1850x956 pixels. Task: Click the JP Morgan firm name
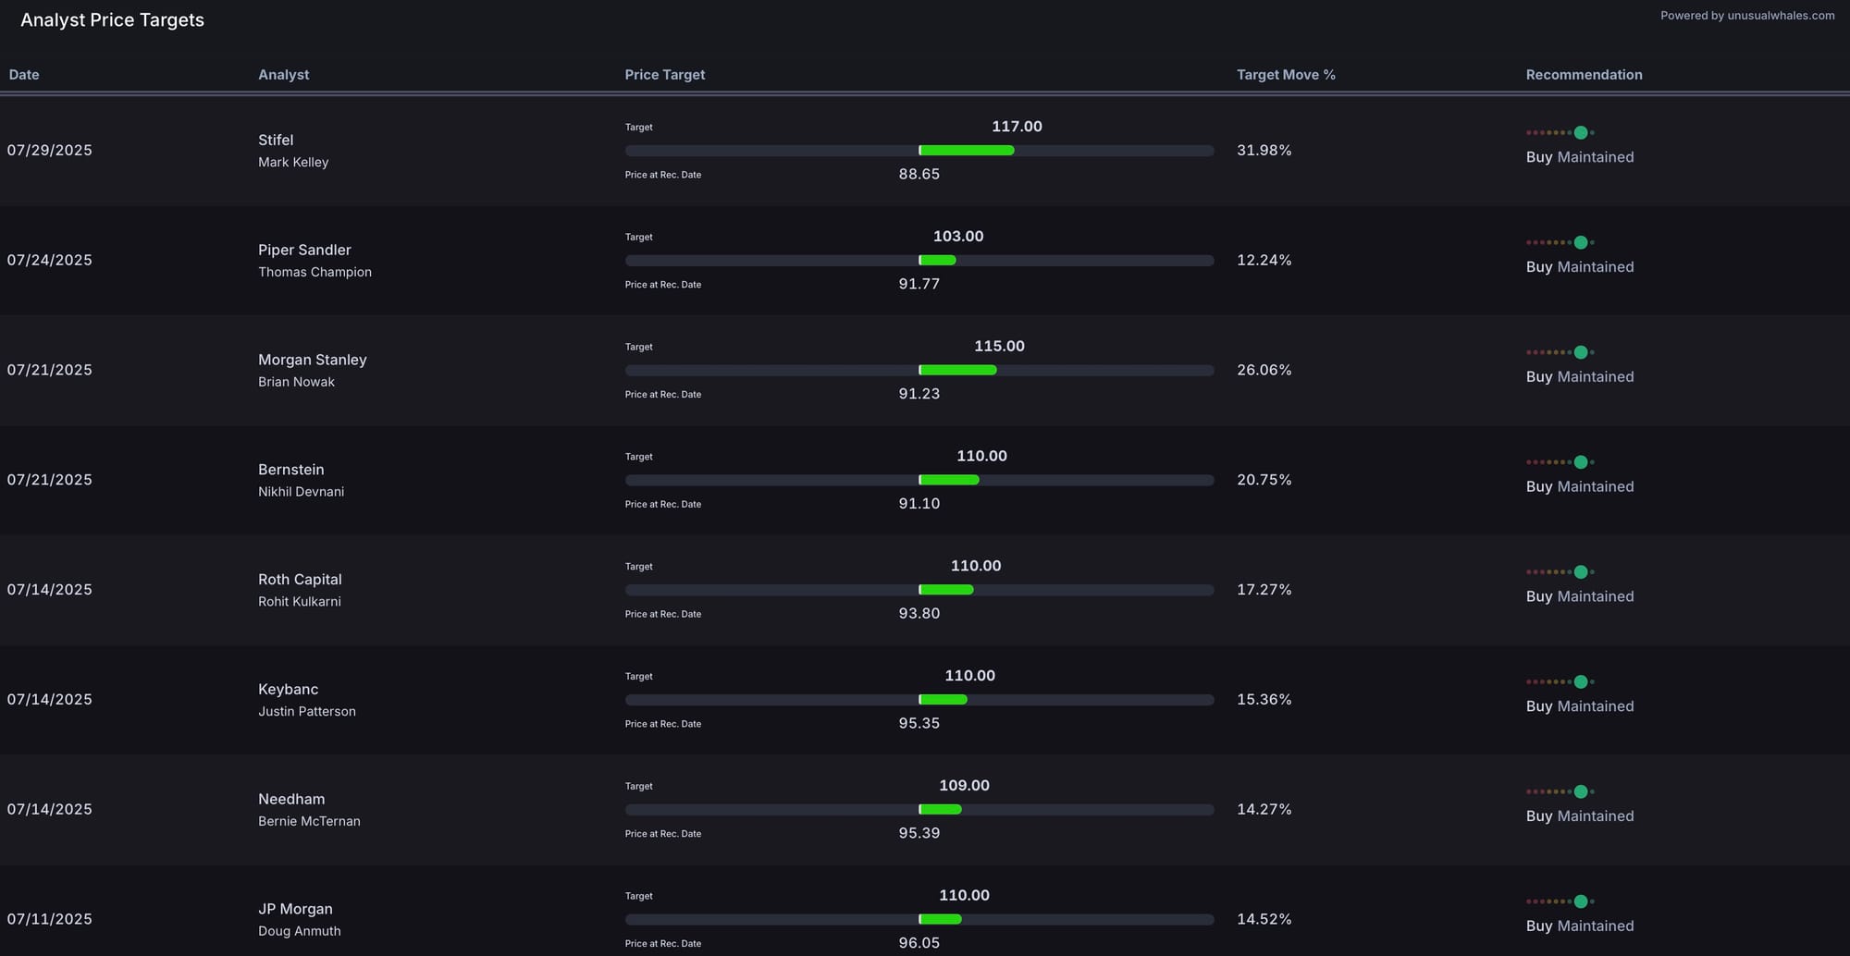tap(295, 910)
